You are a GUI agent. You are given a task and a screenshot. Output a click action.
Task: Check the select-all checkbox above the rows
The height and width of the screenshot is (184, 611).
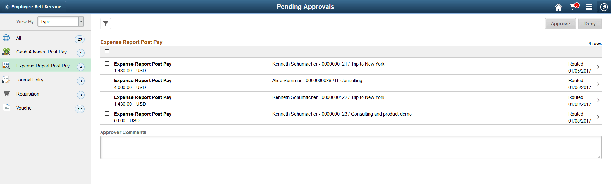coord(107,51)
